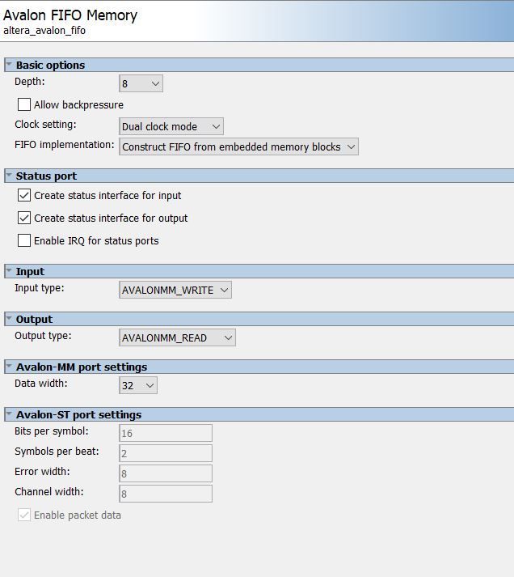Click the Symbols per beat field

pos(166,453)
